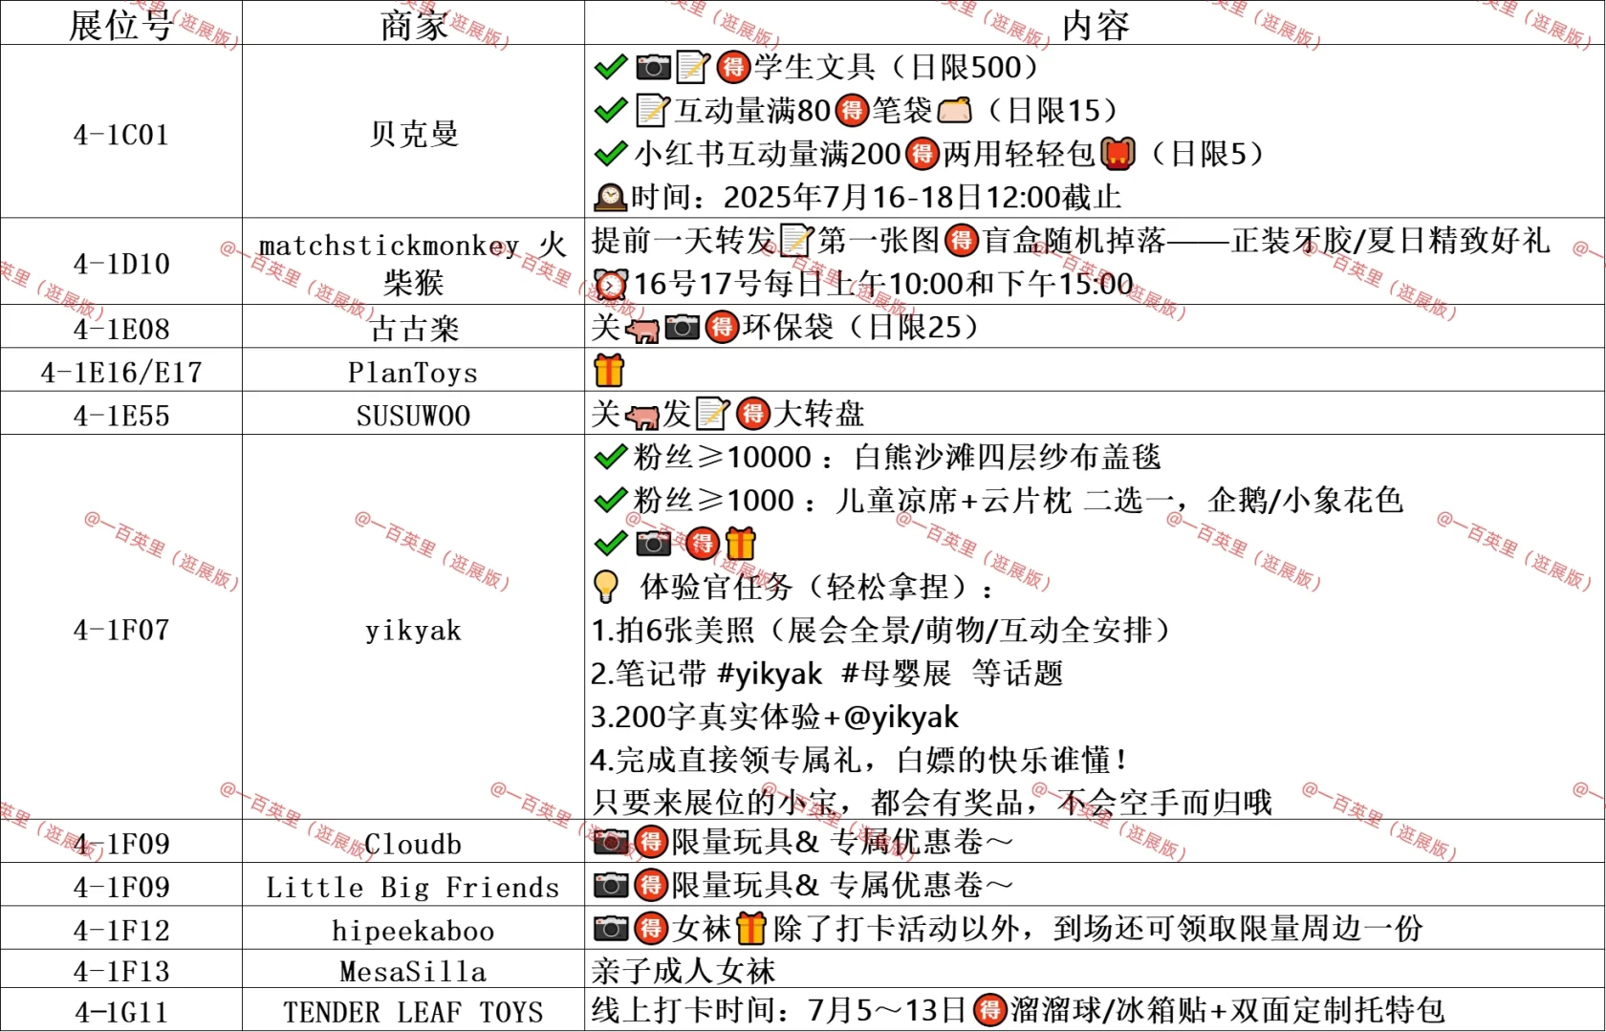
Task: Click the red 得 badge before 学生文具
Action: click(733, 67)
